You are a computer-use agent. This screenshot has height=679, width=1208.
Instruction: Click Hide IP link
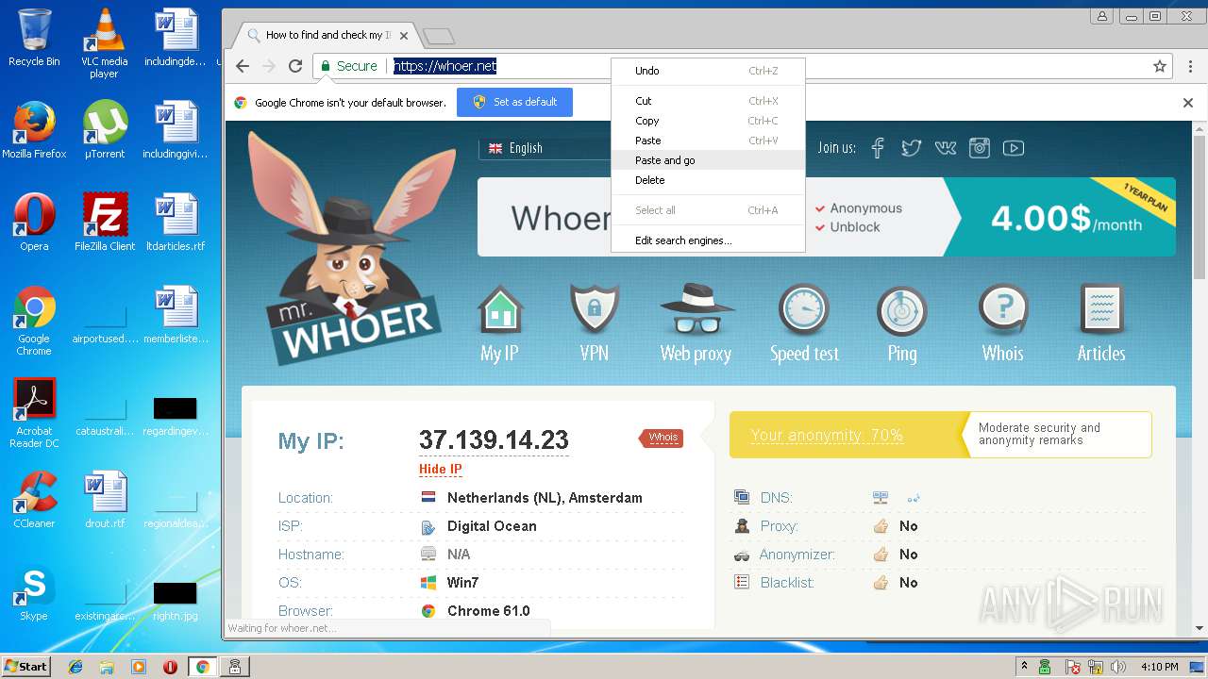tap(441, 469)
